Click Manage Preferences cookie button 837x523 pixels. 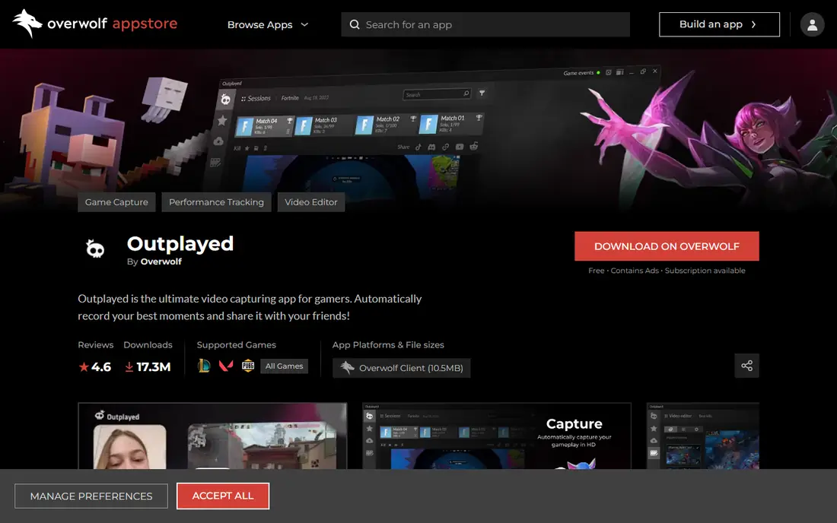(x=91, y=496)
